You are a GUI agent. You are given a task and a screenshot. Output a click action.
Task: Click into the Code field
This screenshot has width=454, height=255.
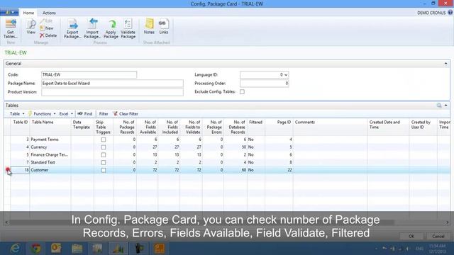pyautogui.click(x=89, y=74)
